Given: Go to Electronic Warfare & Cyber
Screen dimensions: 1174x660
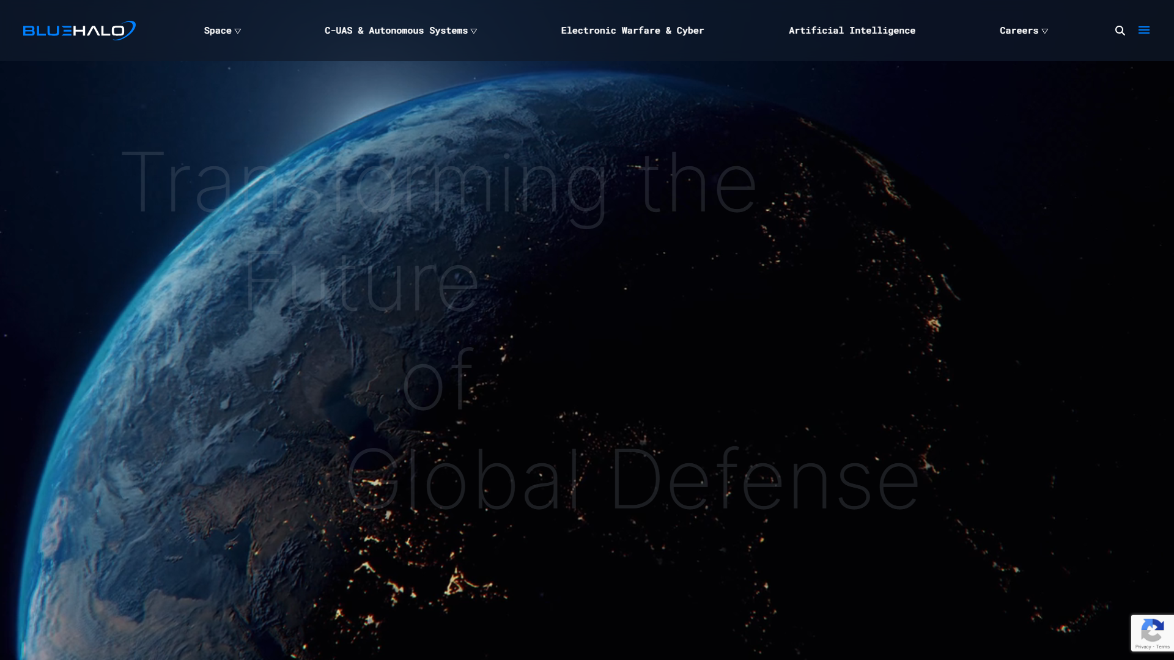Looking at the screenshot, I should pyautogui.click(x=632, y=31).
